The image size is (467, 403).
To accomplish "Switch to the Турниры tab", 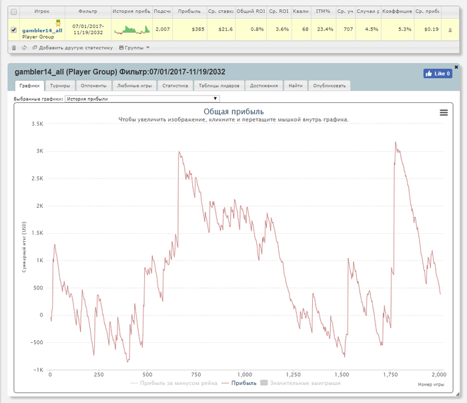I will tap(60, 86).
